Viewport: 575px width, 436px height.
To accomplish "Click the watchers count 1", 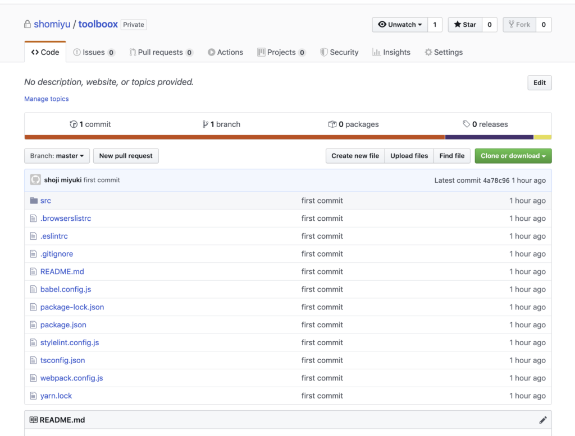I will tap(435, 25).
